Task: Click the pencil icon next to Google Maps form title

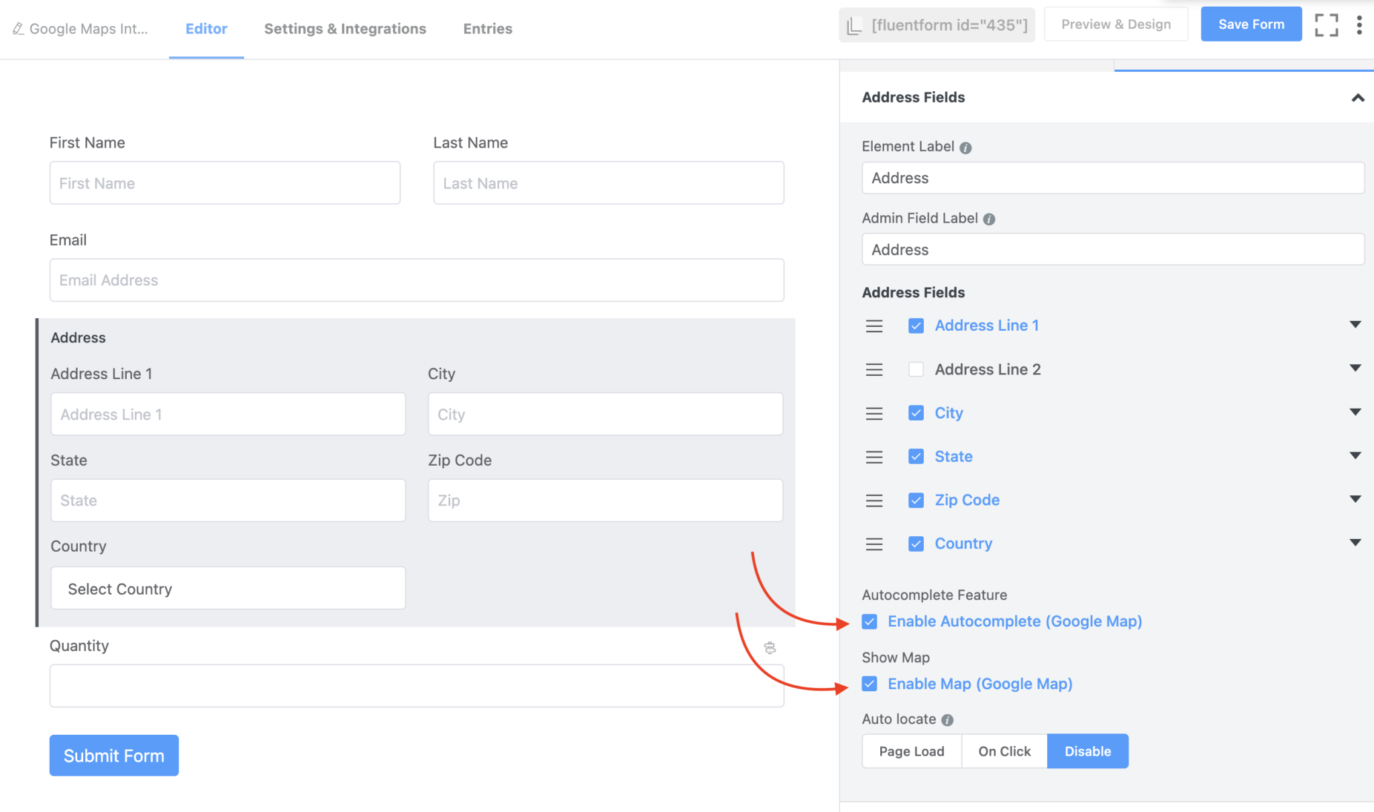Action: click(x=19, y=29)
